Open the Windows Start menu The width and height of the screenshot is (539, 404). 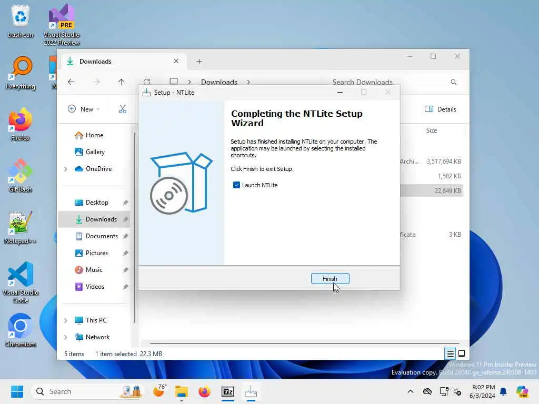(17, 391)
